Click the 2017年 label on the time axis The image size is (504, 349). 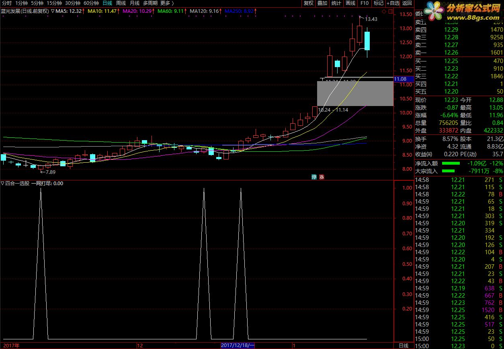pos(12,345)
